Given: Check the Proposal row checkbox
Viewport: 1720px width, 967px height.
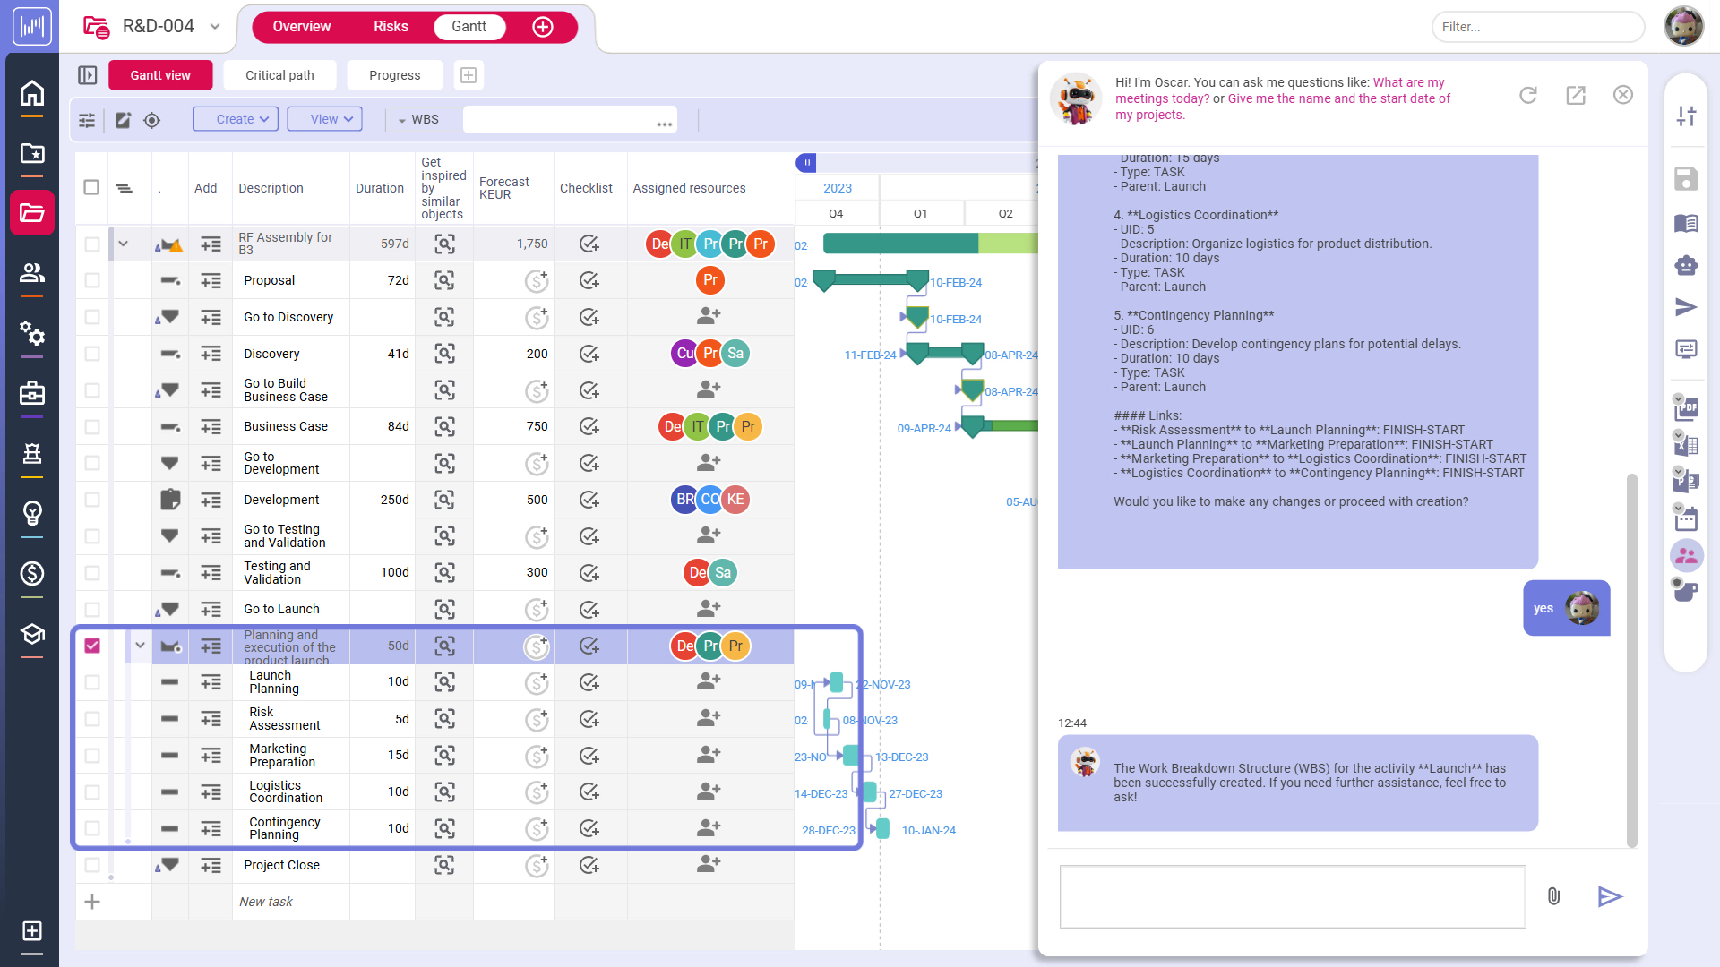Looking at the screenshot, I should click(92, 280).
